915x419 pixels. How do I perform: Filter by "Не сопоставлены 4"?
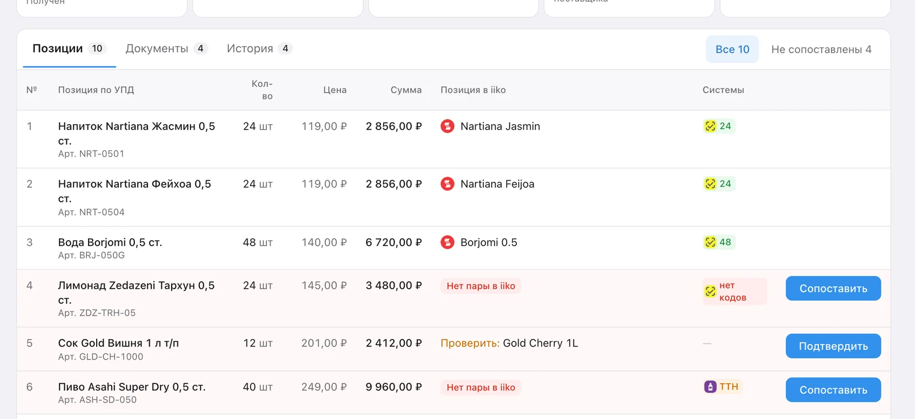[x=821, y=49]
